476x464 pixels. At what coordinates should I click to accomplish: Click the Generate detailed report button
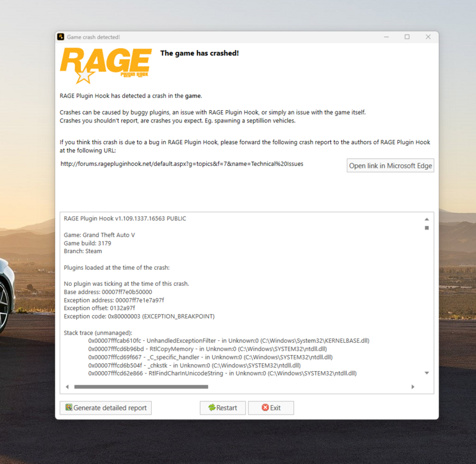106,408
